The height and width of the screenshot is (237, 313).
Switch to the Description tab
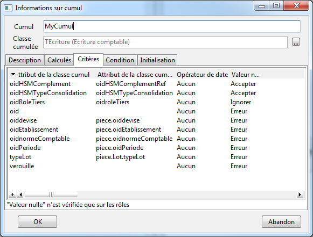pyautogui.click(x=25, y=60)
